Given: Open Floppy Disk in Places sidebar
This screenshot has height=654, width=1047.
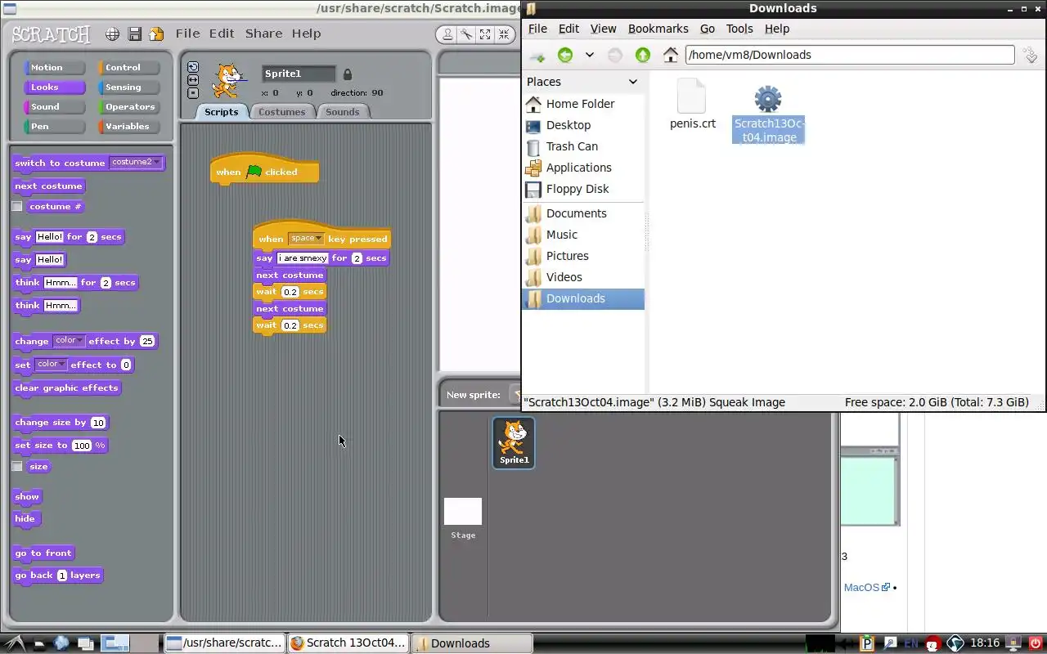Looking at the screenshot, I should click(x=577, y=189).
